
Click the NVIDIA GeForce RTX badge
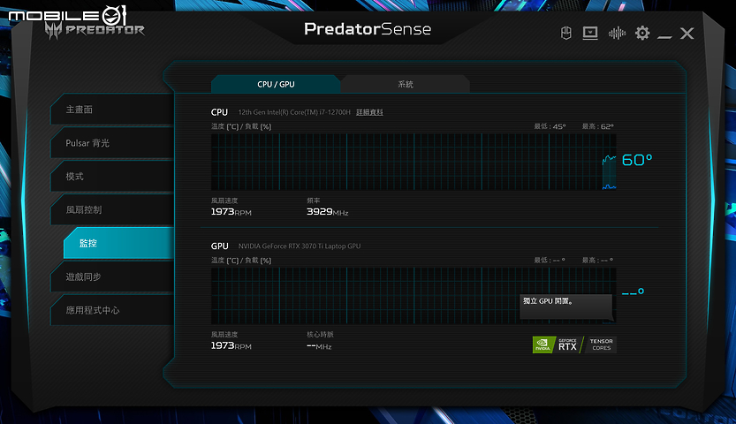tap(557, 344)
